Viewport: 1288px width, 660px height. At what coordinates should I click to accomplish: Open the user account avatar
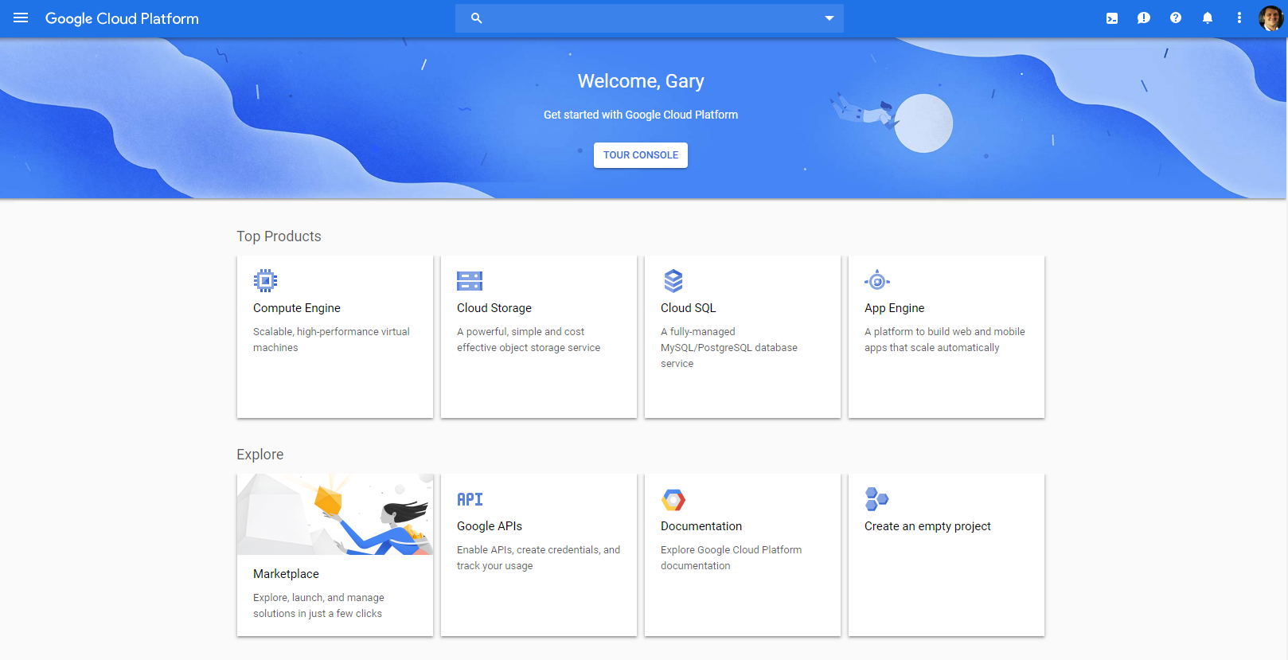click(1270, 18)
